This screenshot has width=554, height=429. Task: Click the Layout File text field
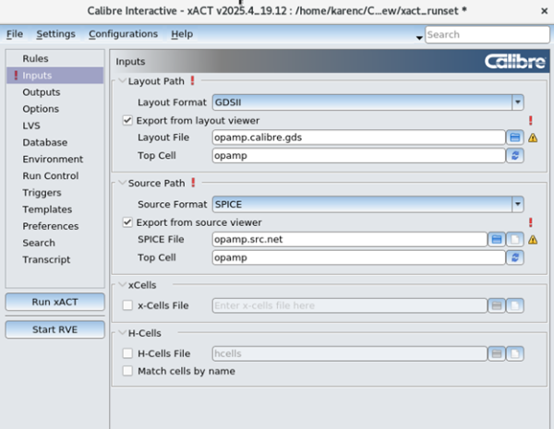(x=358, y=137)
